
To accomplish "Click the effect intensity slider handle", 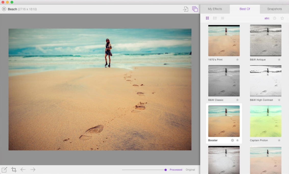I will tap(166, 170).
